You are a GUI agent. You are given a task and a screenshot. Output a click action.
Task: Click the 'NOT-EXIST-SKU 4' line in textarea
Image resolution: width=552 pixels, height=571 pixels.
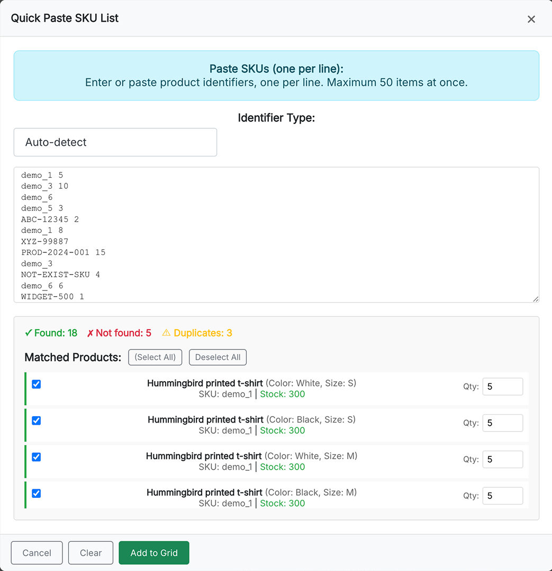coord(60,275)
